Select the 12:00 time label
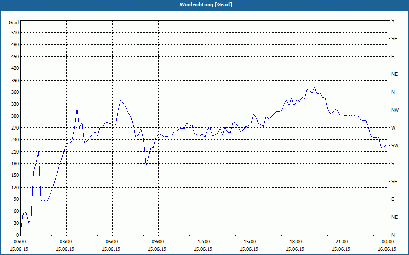This screenshot has height=255, width=409. (x=204, y=242)
